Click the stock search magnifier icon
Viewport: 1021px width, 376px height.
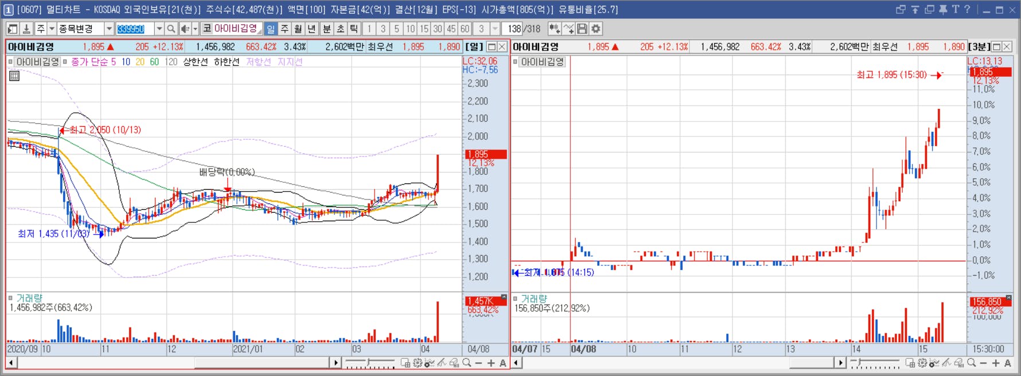click(x=171, y=29)
